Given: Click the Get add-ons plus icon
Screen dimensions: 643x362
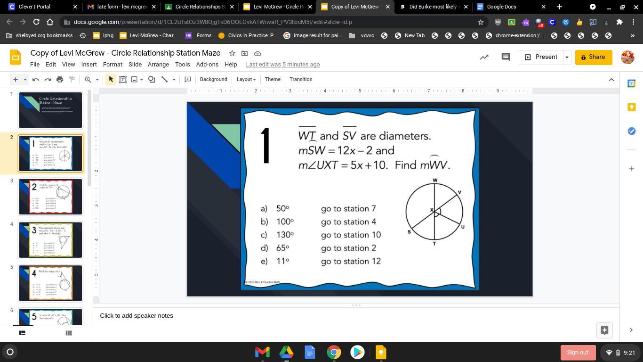Looking at the screenshot, I should click(632, 168).
